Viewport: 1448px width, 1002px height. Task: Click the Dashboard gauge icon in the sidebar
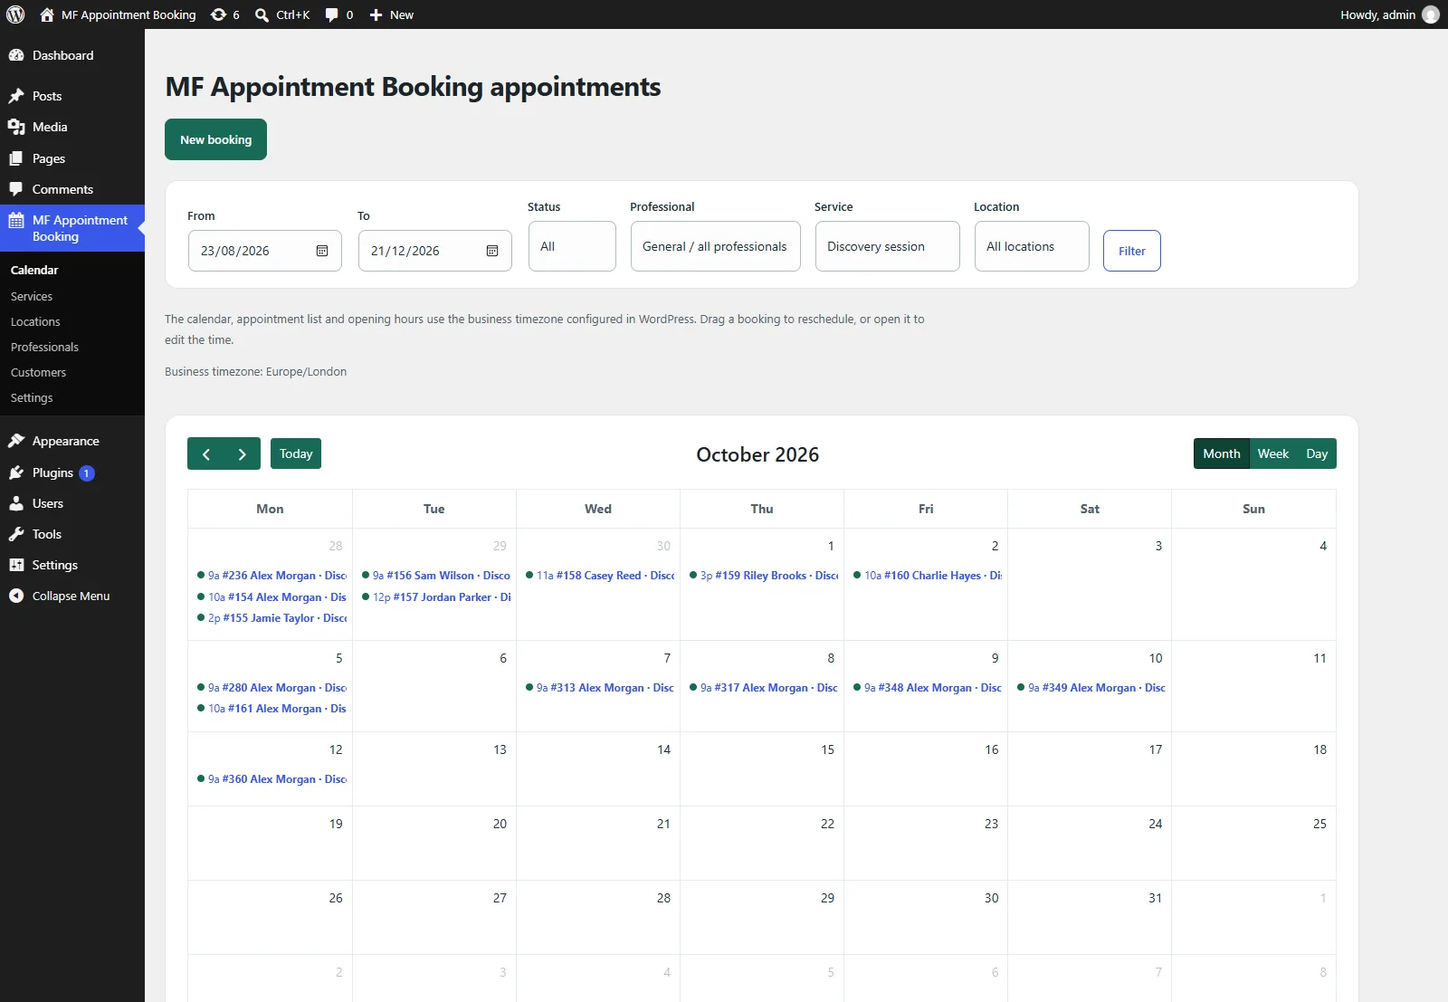(16, 55)
